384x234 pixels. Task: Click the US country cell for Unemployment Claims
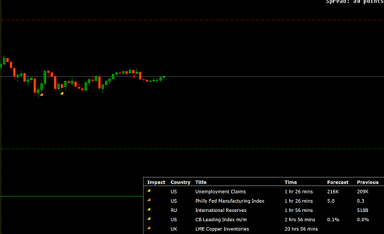coord(174,192)
